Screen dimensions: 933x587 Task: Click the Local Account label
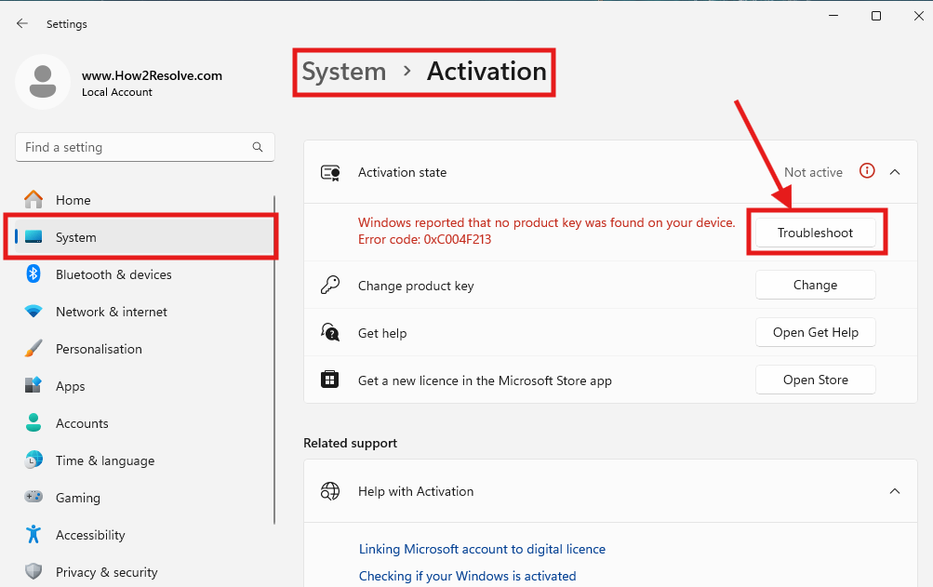[x=116, y=92]
